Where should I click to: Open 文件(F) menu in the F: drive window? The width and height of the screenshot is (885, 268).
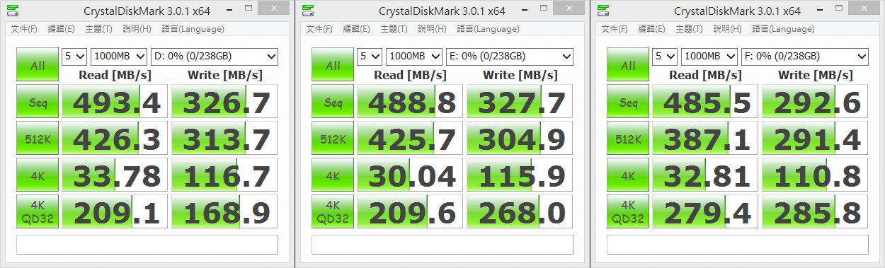pyautogui.click(x=615, y=29)
